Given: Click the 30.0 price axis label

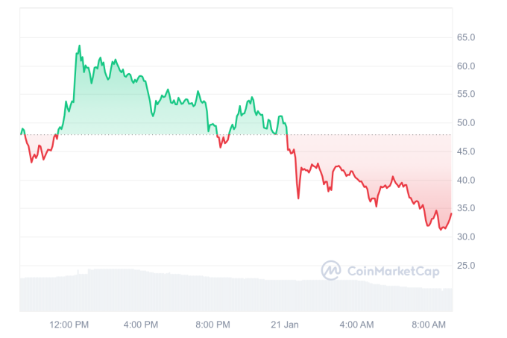Looking at the screenshot, I should point(466,237).
